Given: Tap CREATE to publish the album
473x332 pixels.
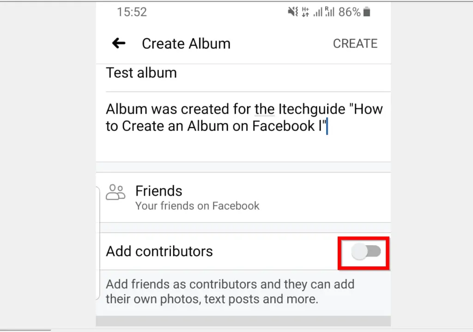Looking at the screenshot, I should point(355,43).
